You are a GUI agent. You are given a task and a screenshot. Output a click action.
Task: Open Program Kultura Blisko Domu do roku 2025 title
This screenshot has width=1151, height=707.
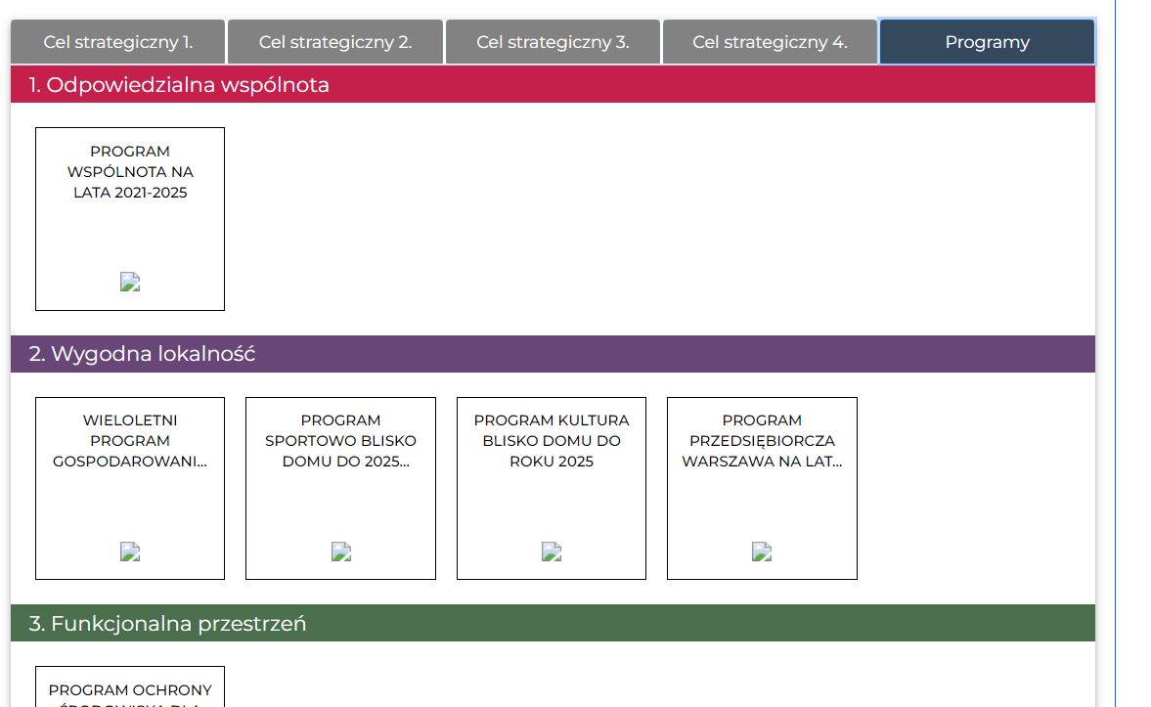[552, 441]
